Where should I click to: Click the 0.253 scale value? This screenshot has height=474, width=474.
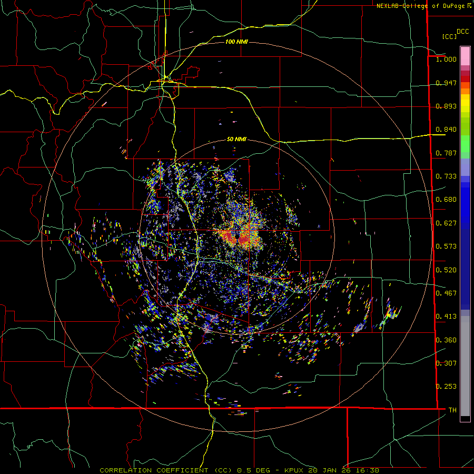click(x=446, y=387)
